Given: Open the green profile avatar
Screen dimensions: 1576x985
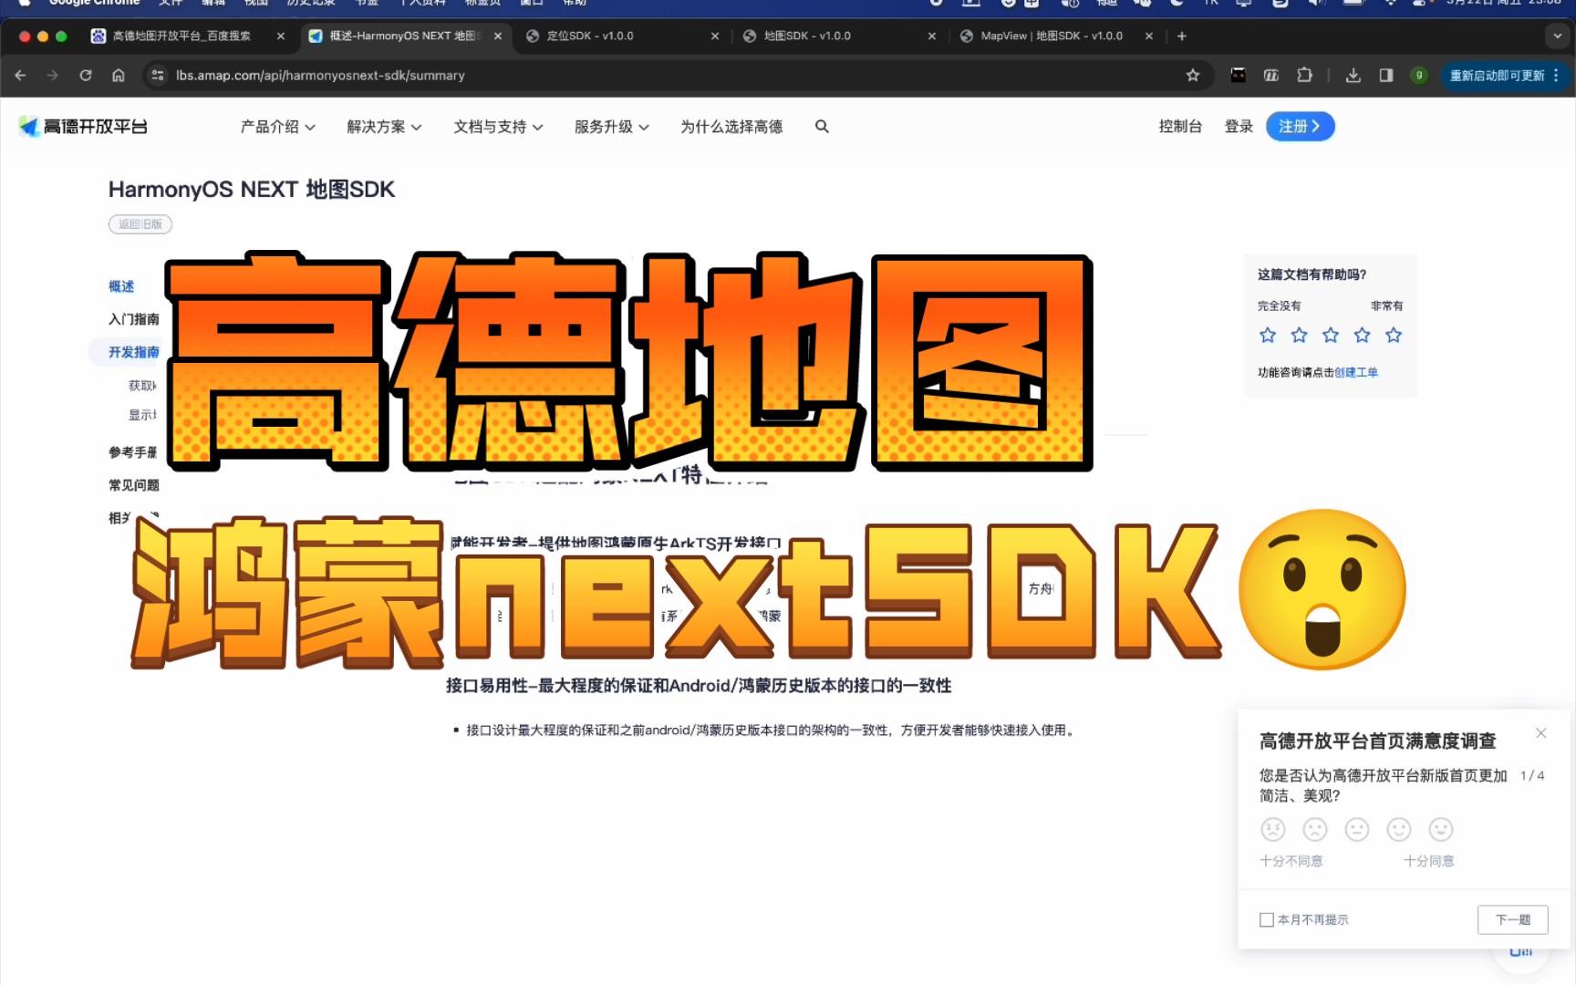Looking at the screenshot, I should [1419, 76].
